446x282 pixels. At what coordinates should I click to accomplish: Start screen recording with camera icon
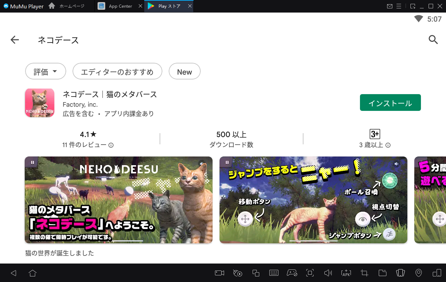220,273
